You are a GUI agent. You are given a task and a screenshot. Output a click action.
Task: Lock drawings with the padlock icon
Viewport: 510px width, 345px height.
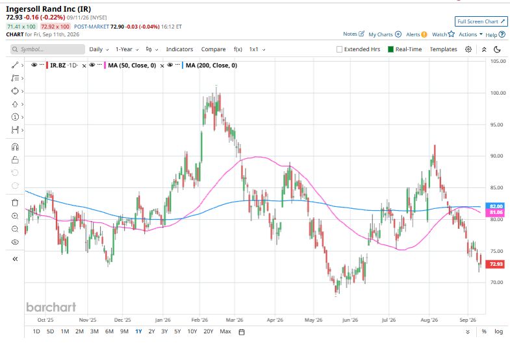tap(15, 160)
